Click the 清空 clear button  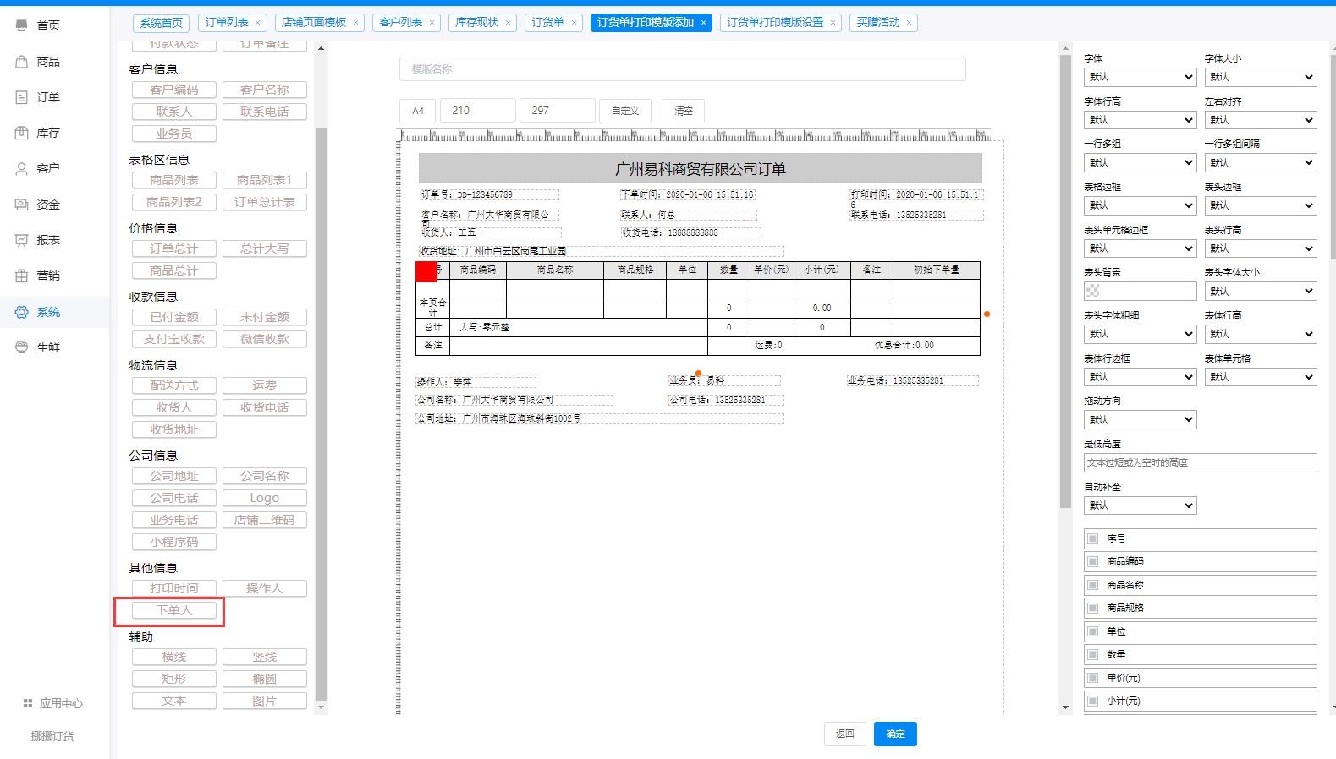click(683, 111)
